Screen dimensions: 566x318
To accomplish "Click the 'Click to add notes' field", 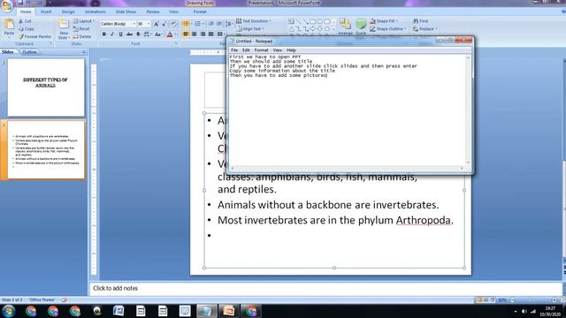I will 325,289.
